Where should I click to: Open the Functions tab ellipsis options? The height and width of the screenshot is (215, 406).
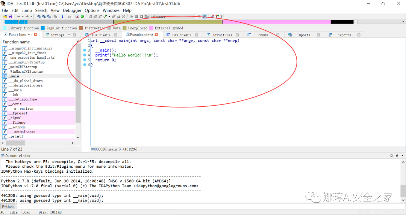(30, 34)
